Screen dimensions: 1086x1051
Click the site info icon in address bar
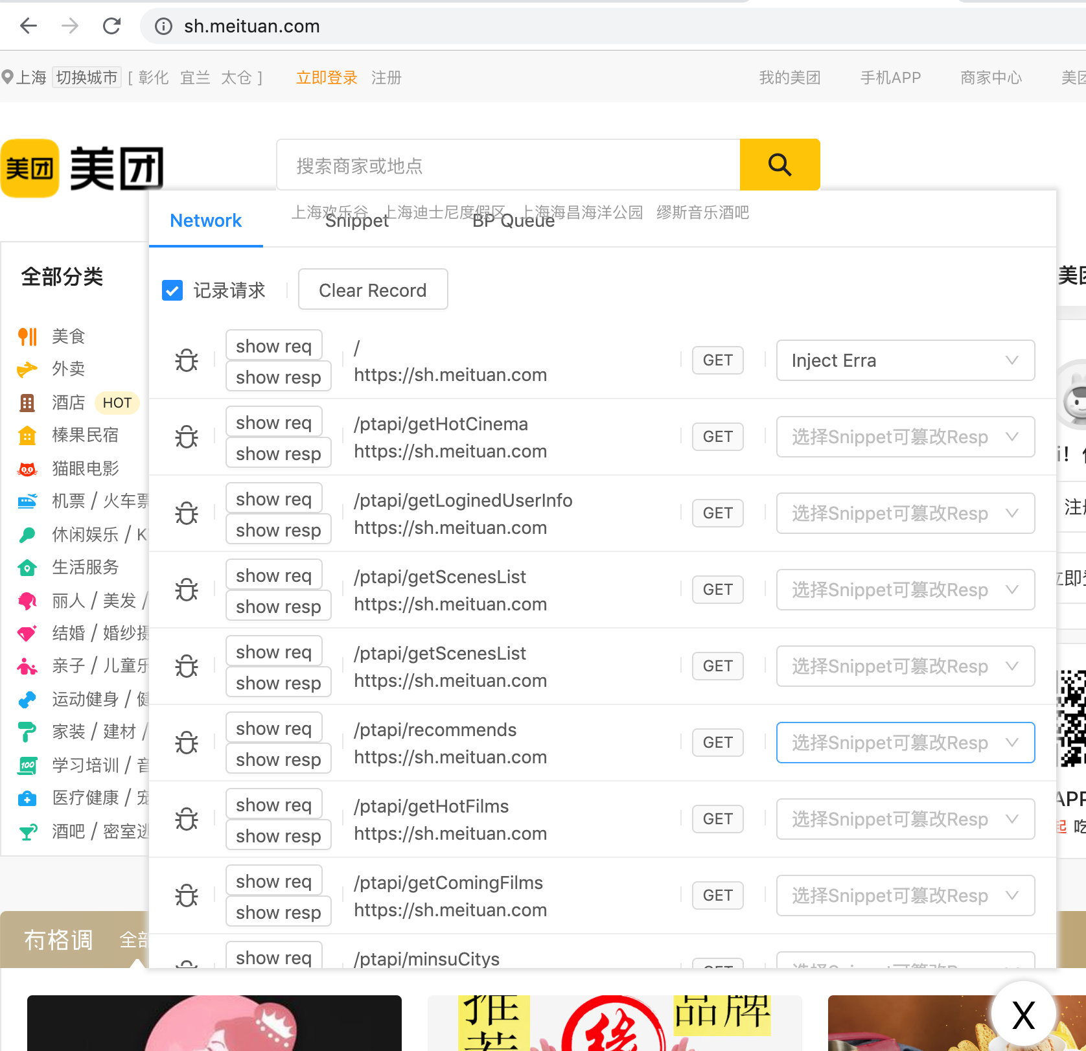tap(163, 26)
